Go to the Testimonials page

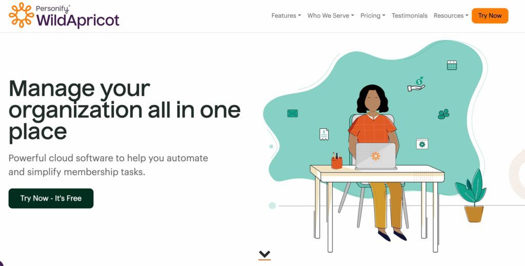(410, 16)
